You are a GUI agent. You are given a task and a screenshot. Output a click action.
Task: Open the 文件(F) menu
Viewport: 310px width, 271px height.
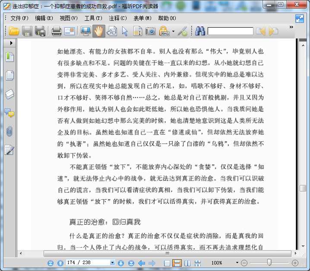coord(19,18)
